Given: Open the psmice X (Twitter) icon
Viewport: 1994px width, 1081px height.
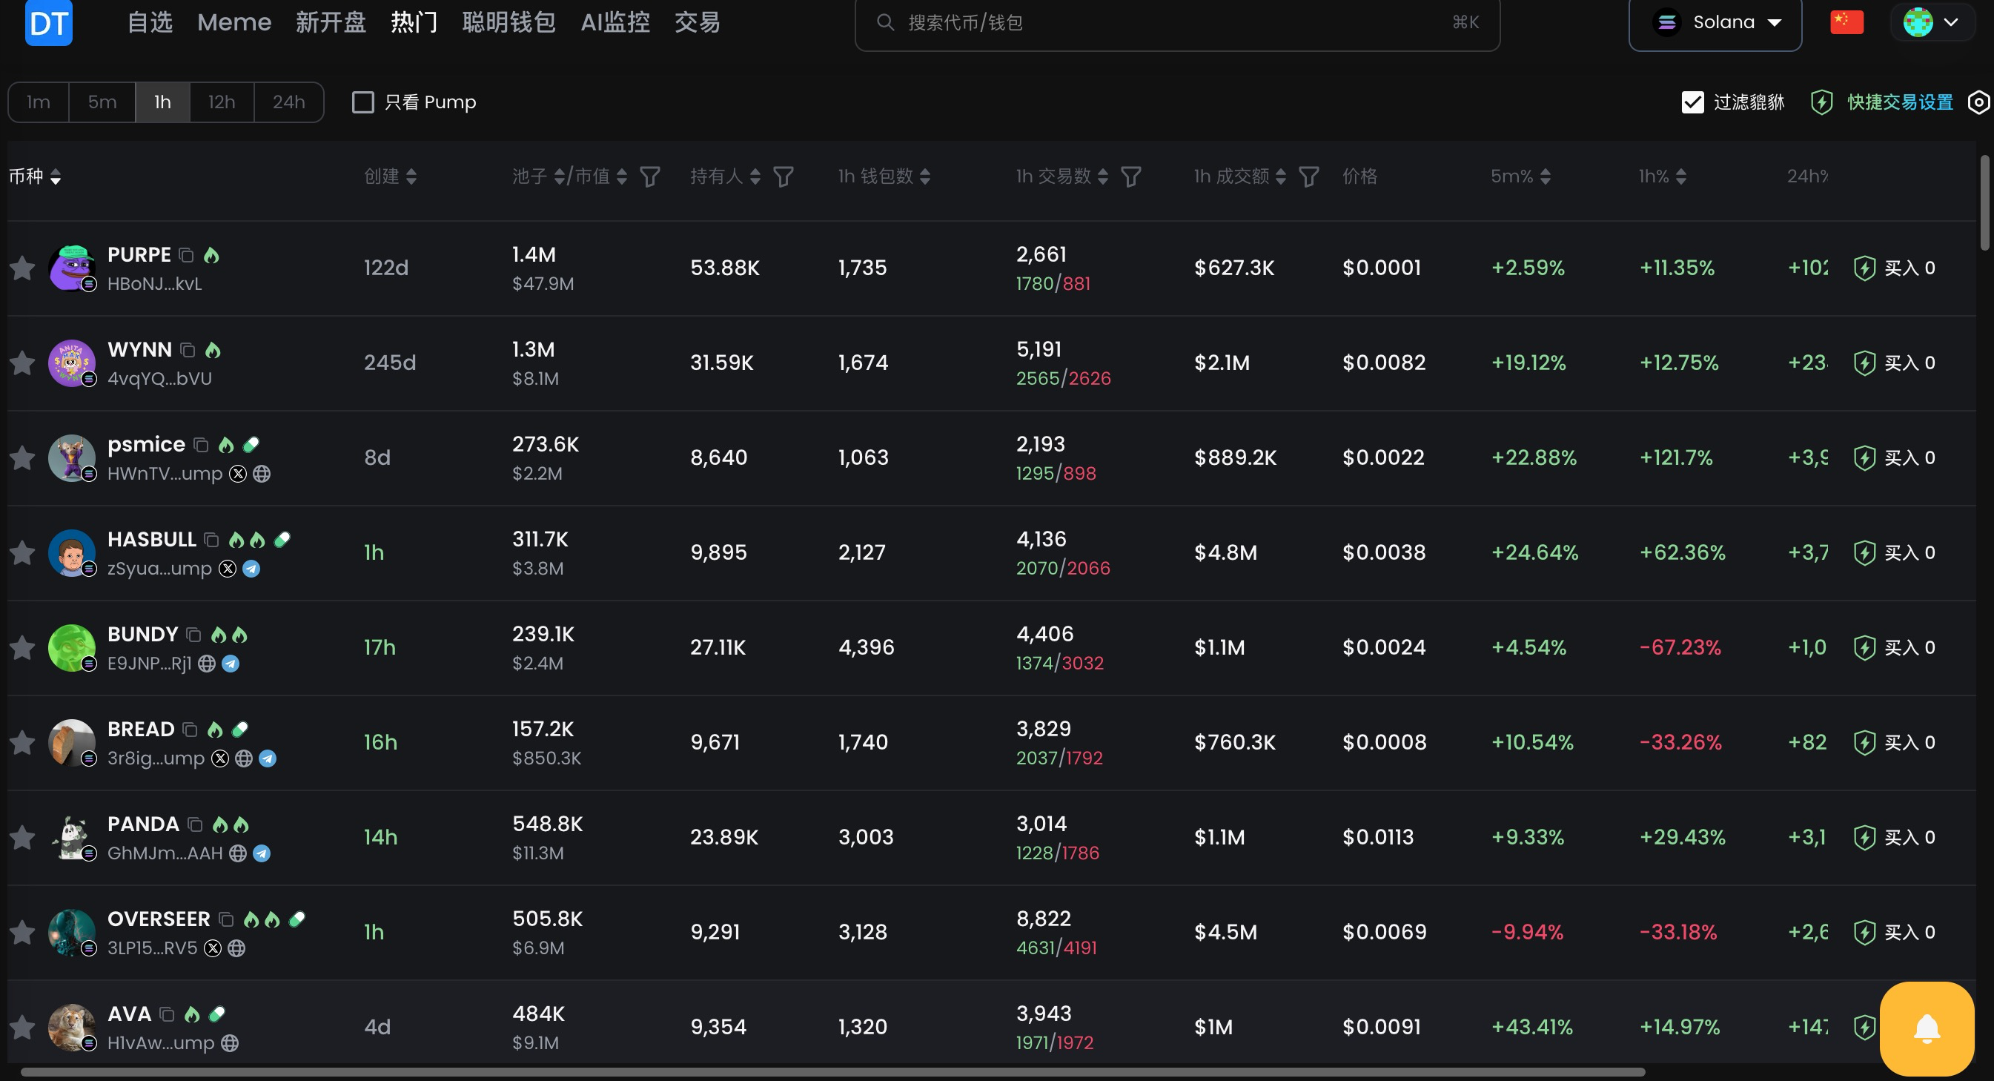Looking at the screenshot, I should [239, 474].
